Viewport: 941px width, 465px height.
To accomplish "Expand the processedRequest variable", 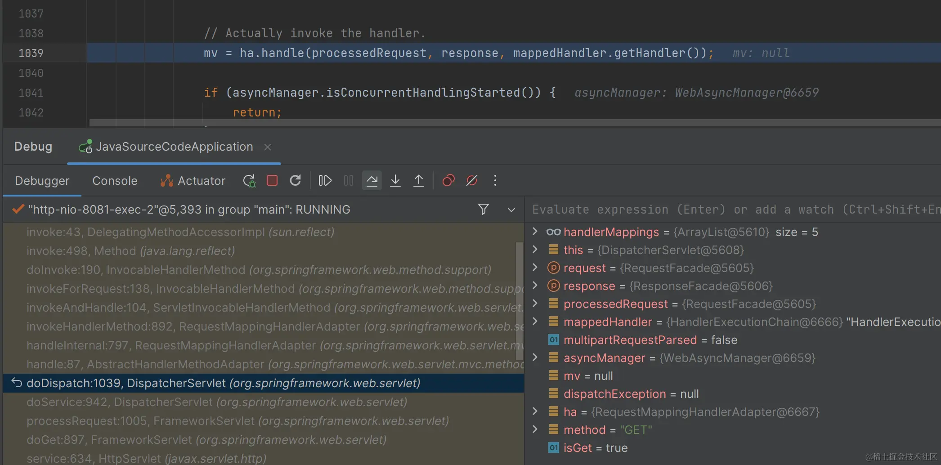I will point(535,304).
